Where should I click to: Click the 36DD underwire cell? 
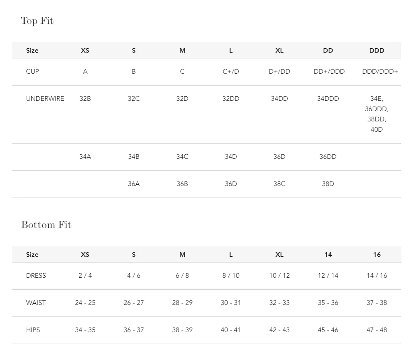click(x=328, y=157)
